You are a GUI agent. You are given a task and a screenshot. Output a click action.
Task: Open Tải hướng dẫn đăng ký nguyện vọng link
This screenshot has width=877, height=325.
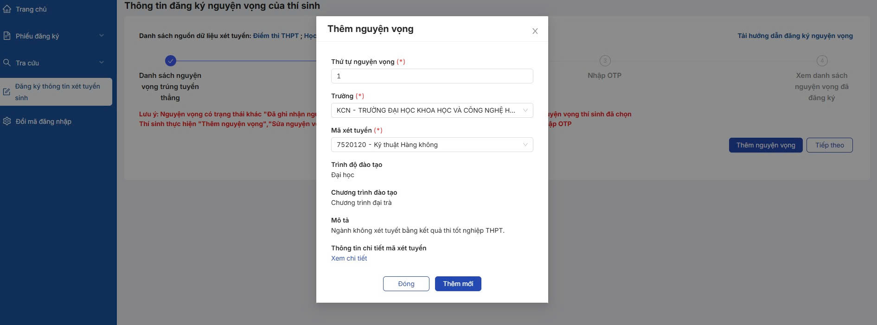pos(795,36)
